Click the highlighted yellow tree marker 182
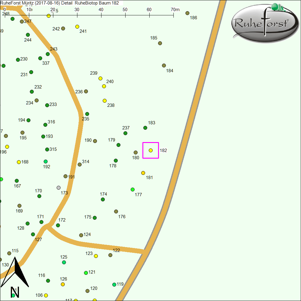 pos(150,150)
